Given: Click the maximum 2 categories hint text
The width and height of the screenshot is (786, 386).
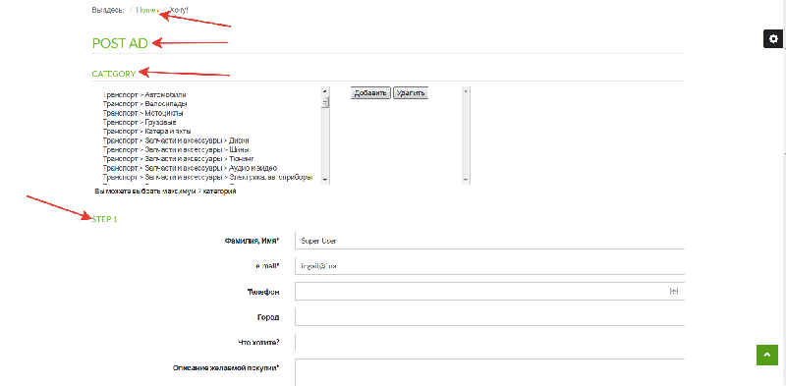Looking at the screenshot, I should pyautogui.click(x=165, y=191).
